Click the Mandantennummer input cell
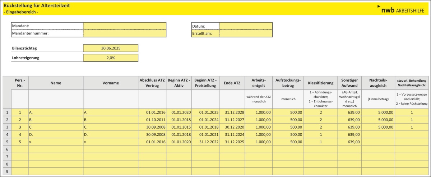 (125, 33)
